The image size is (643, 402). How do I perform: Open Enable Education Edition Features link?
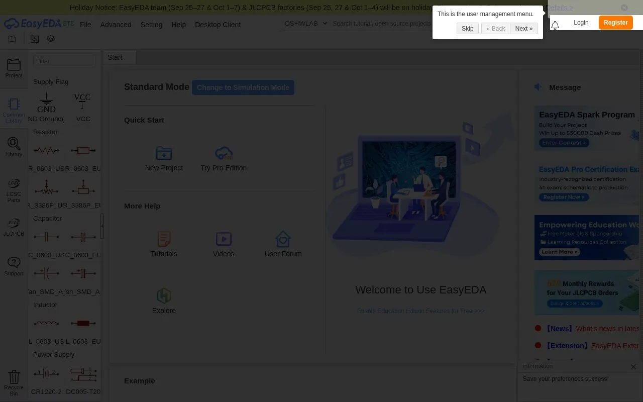pyautogui.click(x=420, y=311)
